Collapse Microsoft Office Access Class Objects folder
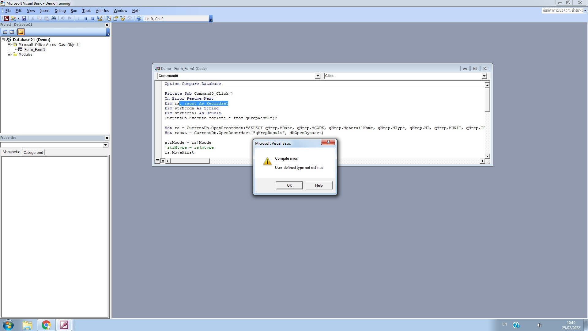588x331 pixels. [x=9, y=44]
